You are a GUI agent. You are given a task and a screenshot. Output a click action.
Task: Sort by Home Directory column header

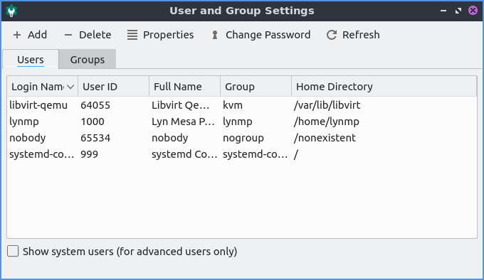click(x=384, y=87)
